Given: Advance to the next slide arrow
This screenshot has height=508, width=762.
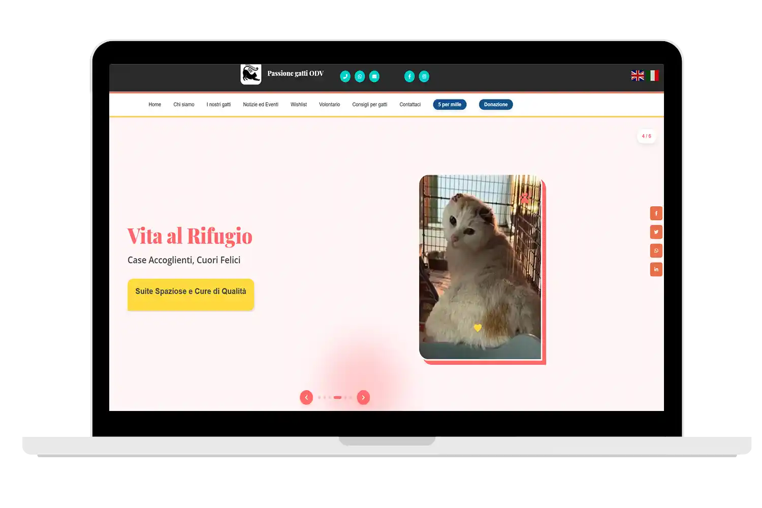Looking at the screenshot, I should [363, 397].
